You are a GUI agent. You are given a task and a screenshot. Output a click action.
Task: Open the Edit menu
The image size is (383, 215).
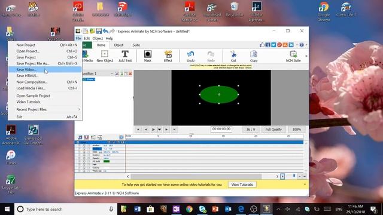pos(87,38)
